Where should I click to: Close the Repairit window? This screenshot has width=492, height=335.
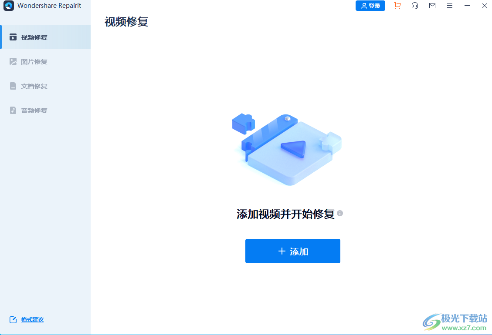485,6
